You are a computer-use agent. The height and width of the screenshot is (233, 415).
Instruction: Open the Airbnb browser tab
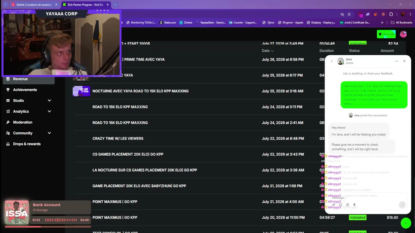[32, 5]
